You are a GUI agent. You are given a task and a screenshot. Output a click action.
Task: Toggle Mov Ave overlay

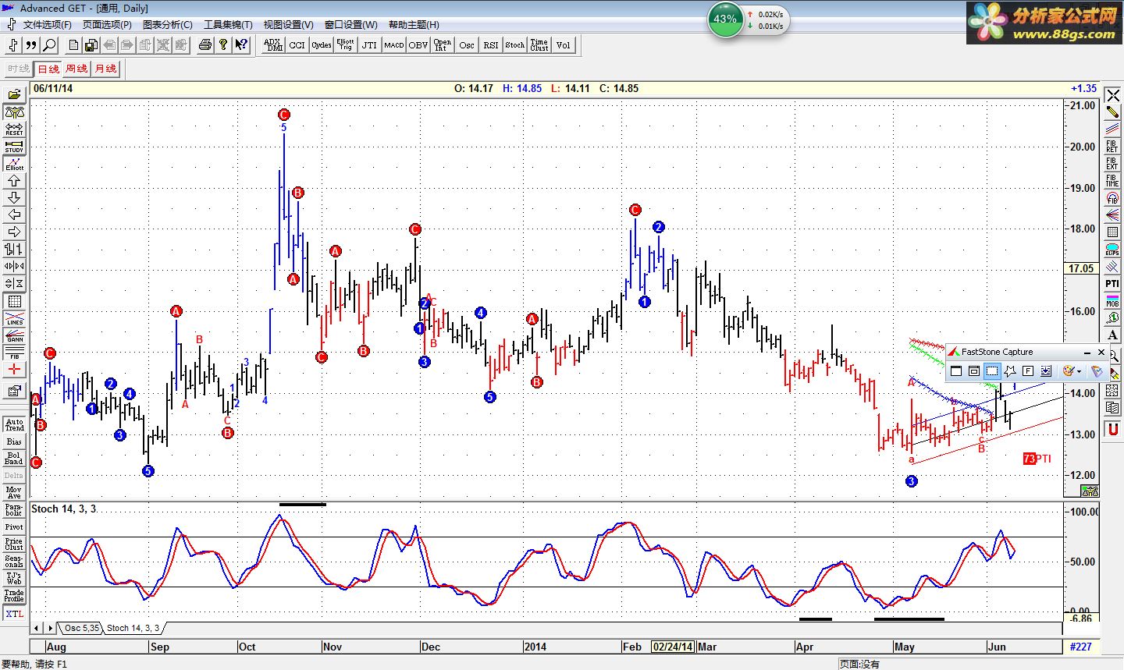coord(14,493)
